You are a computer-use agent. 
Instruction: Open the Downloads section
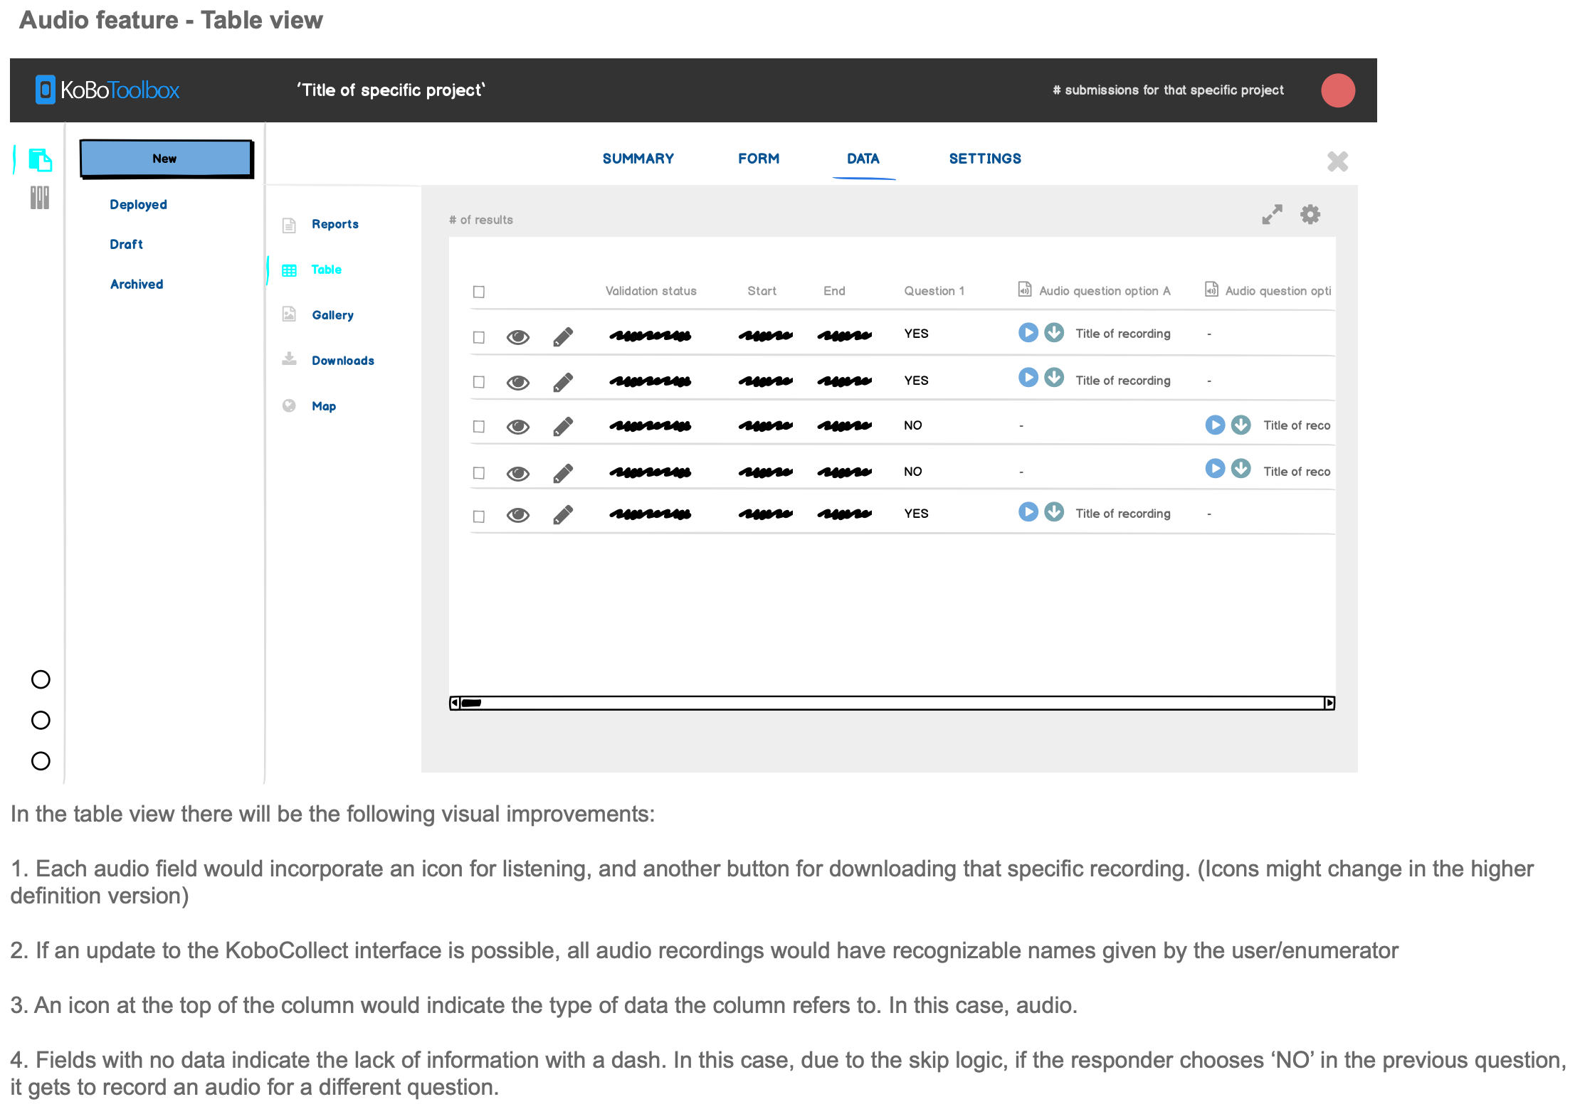342,361
